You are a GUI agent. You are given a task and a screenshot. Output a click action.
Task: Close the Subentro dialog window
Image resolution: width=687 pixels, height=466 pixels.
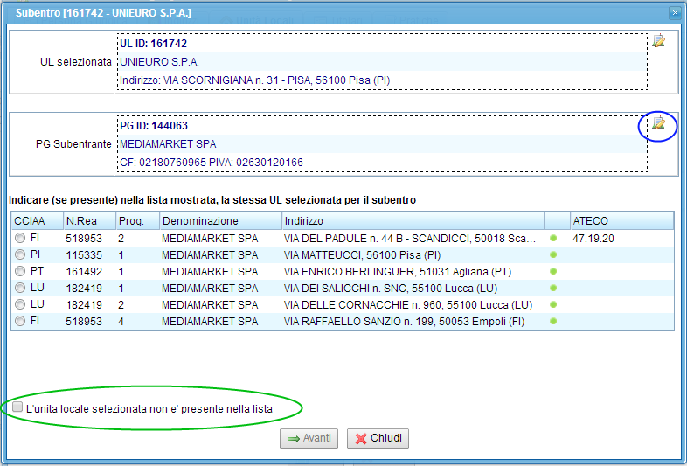pos(675,13)
